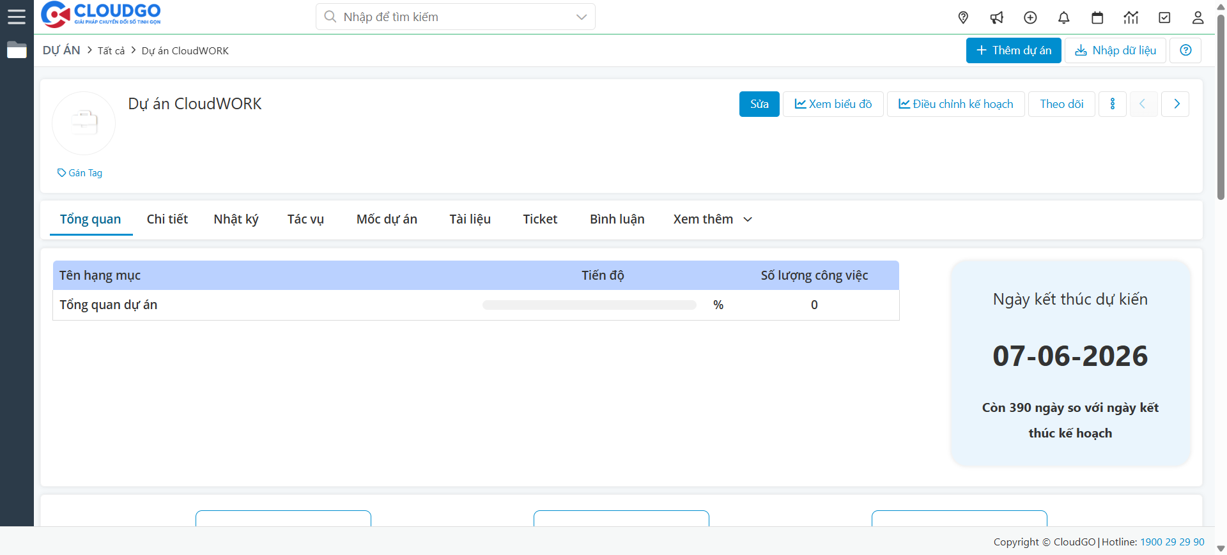Select the Mốc dự án tab
Viewport: 1227px width, 555px height.
[x=387, y=219]
